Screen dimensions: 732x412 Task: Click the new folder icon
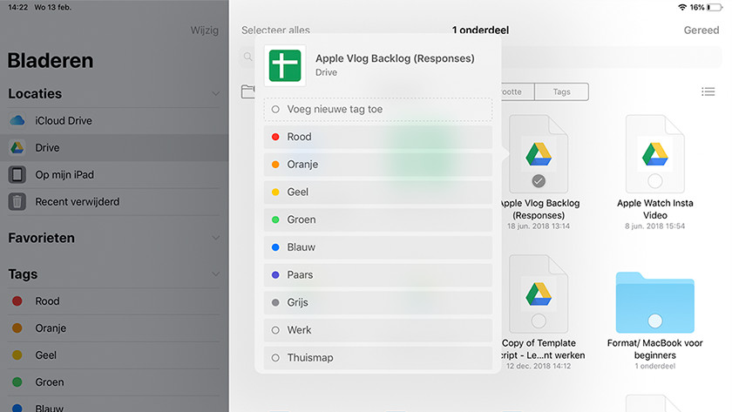[248, 91]
